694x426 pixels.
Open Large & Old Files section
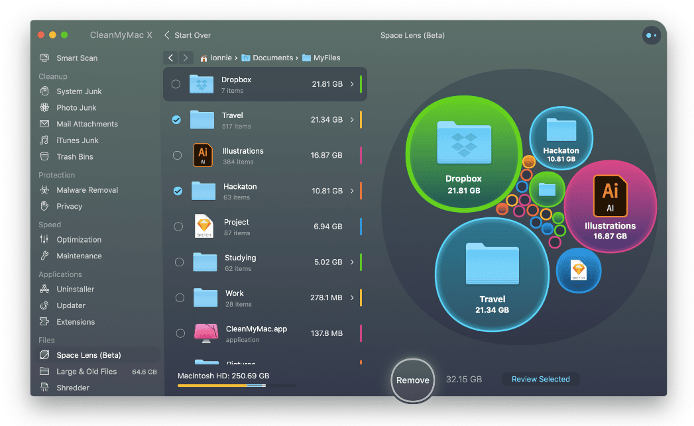pyautogui.click(x=86, y=372)
